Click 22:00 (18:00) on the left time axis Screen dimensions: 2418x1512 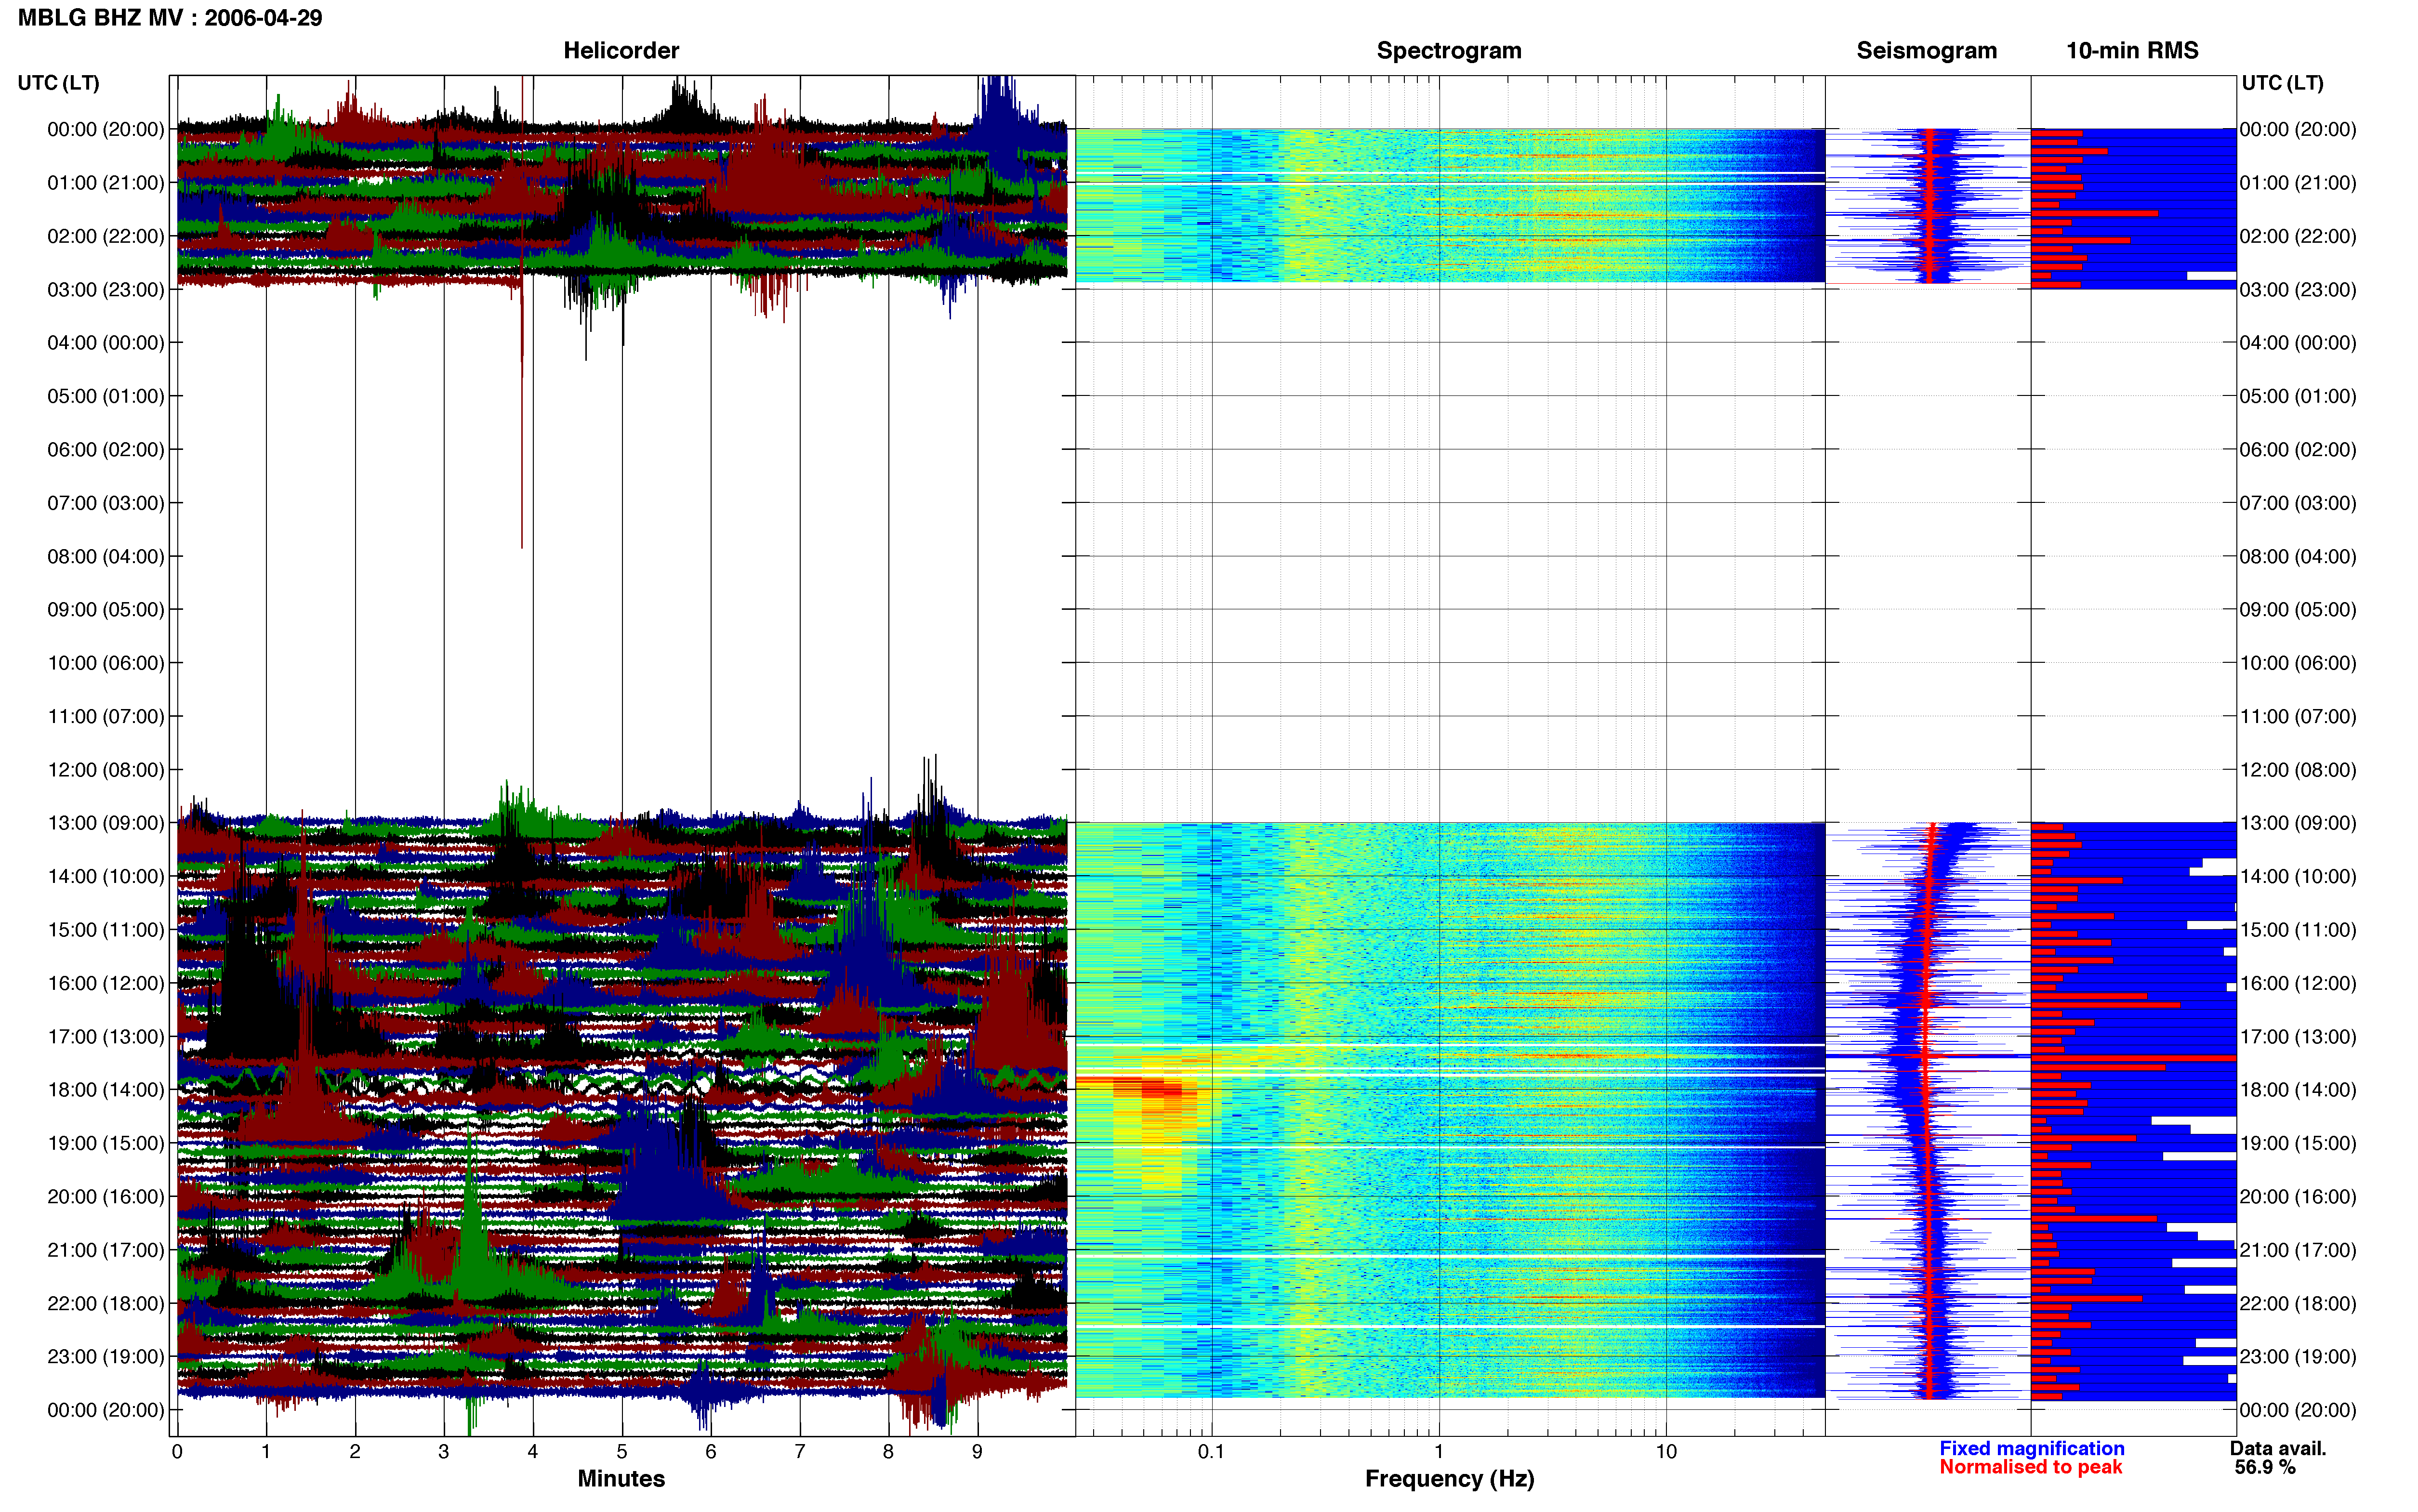tap(105, 1303)
